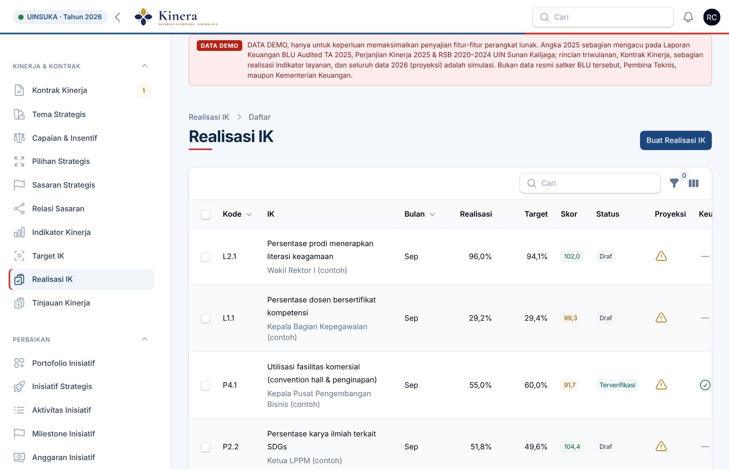Click the Realisasi IK clipboard icon
Viewport: 729px width, 469px height.
(x=19, y=279)
